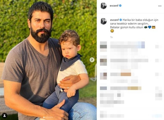Click the verified badge in the caption

coord(121,20)
